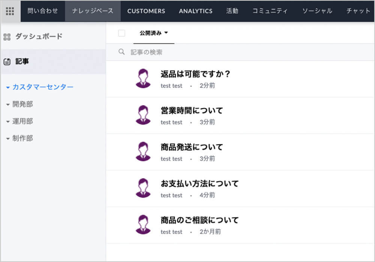Click author avatar beside 商品発送について
The width and height of the screenshot is (375, 262).
point(143,152)
